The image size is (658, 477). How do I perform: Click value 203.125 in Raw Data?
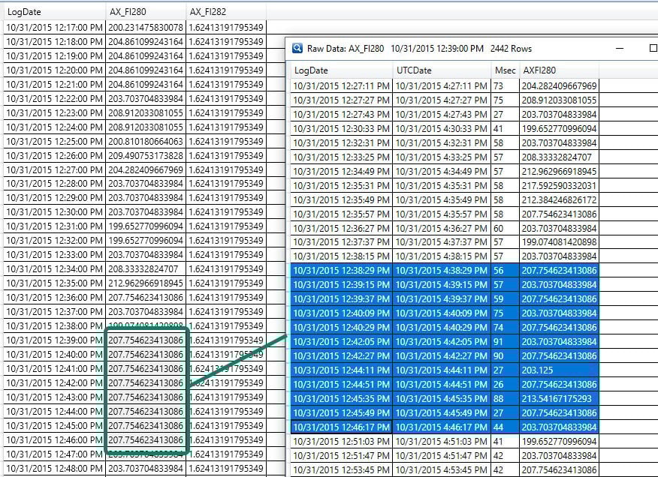[x=559, y=370]
